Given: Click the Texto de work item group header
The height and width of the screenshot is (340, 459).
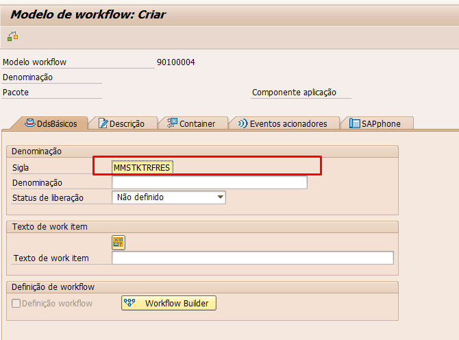Looking at the screenshot, I should (x=50, y=227).
